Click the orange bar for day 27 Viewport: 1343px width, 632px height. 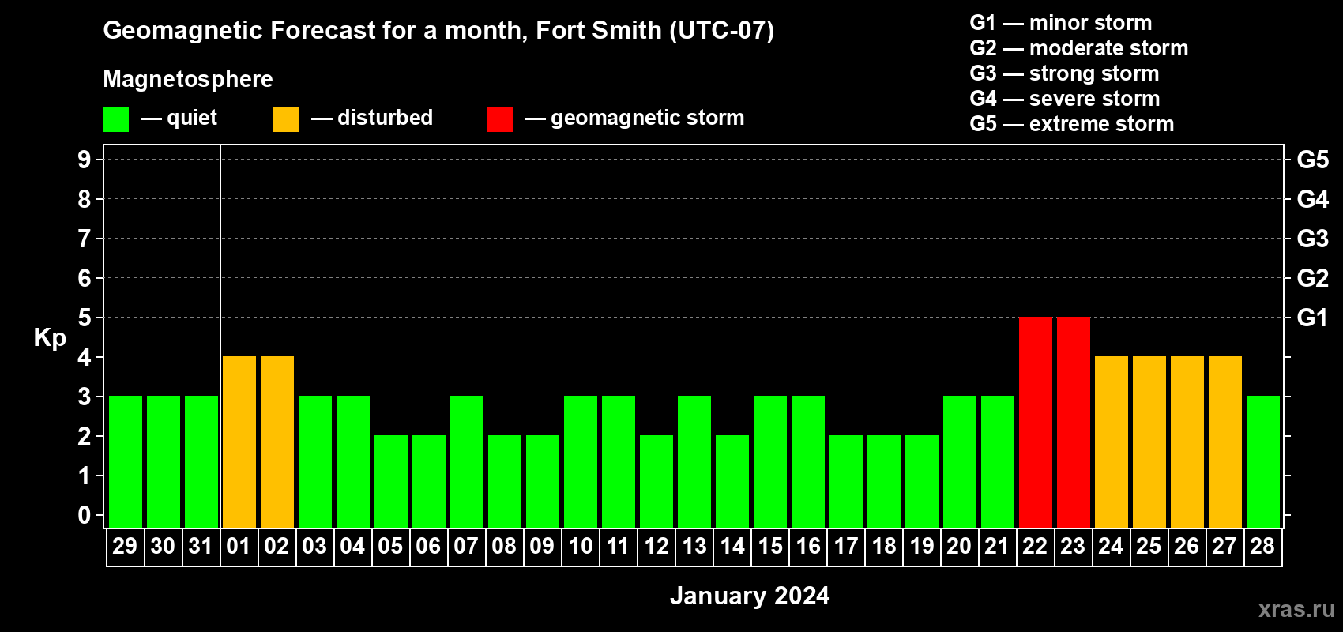(1224, 442)
